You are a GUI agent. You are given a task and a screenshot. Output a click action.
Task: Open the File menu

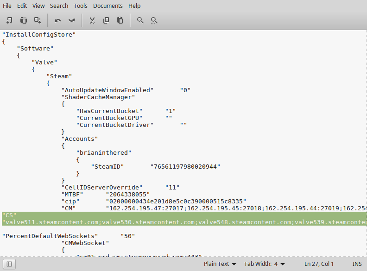coord(7,6)
